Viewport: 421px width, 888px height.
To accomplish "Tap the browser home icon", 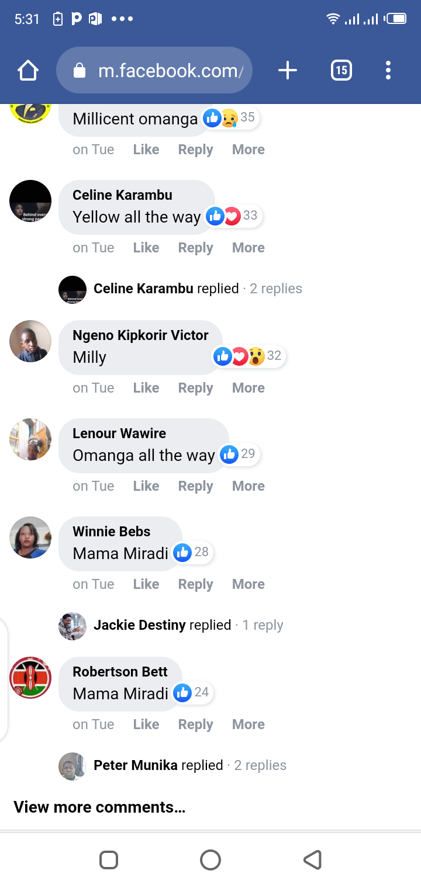I will (28, 71).
